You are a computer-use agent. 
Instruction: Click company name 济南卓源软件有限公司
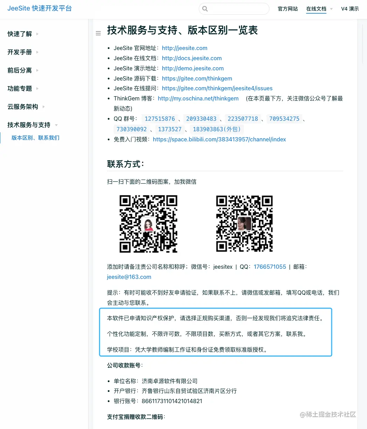point(170,381)
